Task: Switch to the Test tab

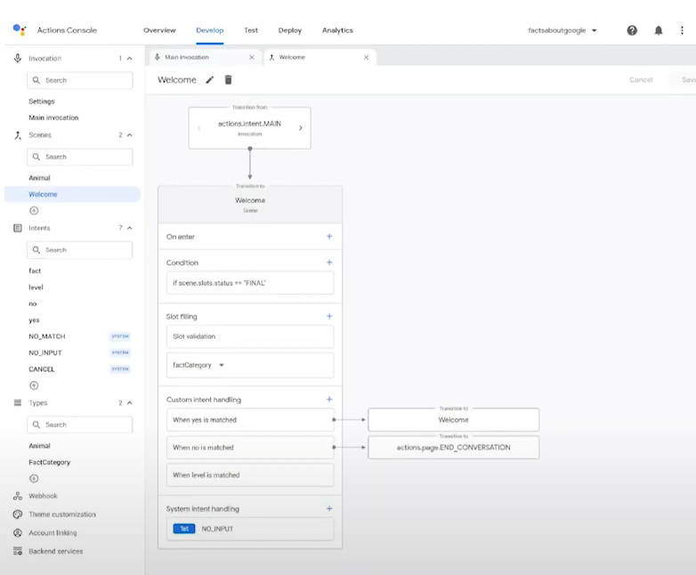Action: tap(251, 30)
